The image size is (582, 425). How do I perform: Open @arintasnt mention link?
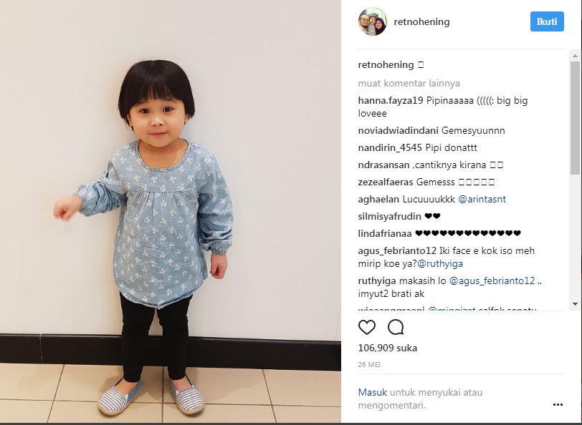click(482, 200)
